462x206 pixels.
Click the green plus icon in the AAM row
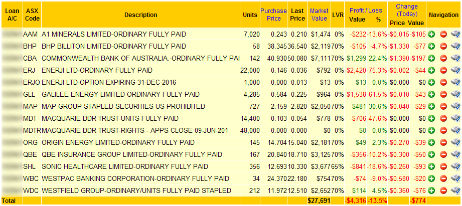coord(432,35)
